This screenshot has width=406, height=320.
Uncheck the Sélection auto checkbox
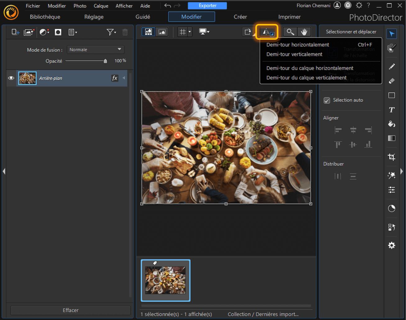point(327,100)
